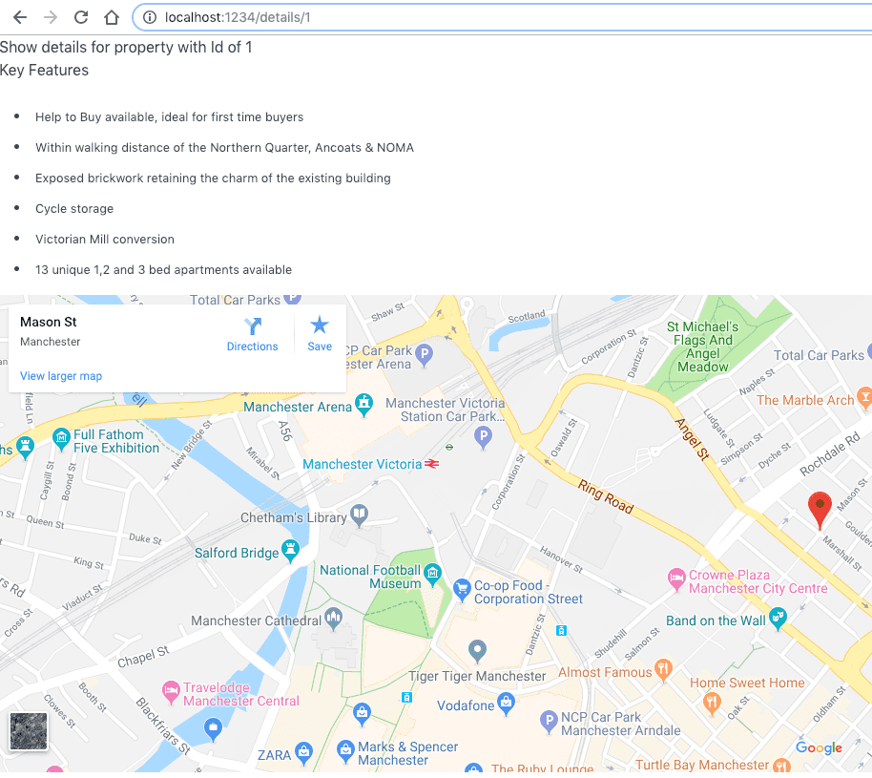Click the site info icon in address bar

(150, 17)
